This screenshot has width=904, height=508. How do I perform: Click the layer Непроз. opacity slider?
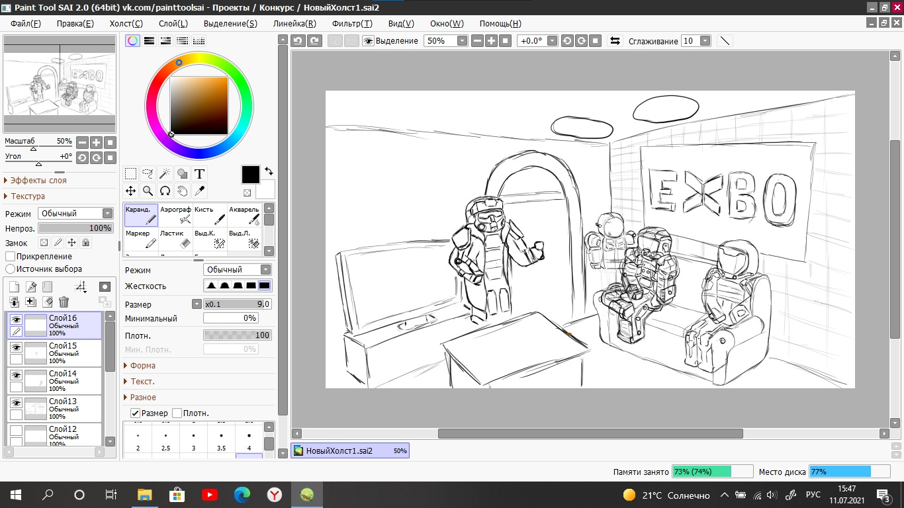[x=75, y=228]
